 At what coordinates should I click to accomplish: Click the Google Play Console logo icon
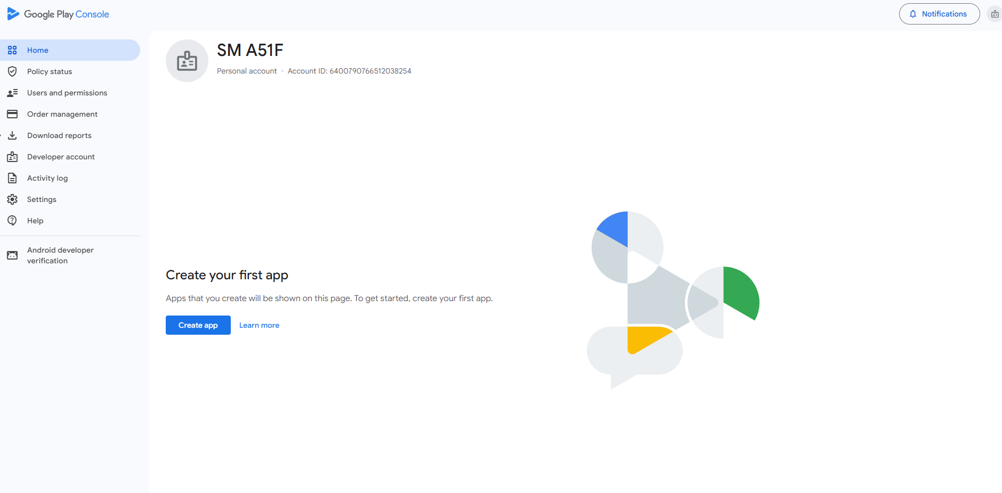pyautogui.click(x=13, y=14)
